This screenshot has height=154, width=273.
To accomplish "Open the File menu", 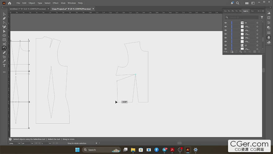I will 18,3.
